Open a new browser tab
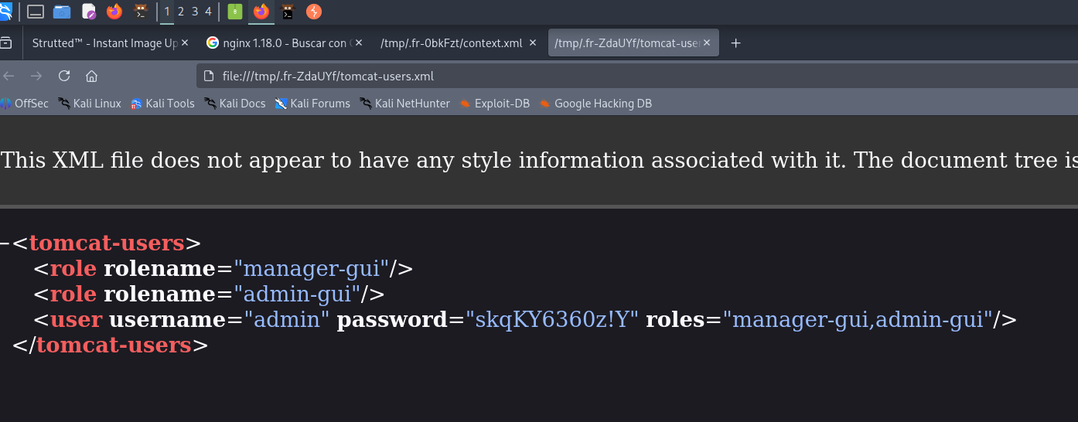 [735, 43]
